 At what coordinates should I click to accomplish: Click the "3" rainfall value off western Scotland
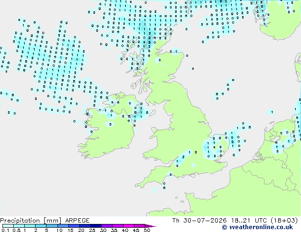[x=149, y=42]
